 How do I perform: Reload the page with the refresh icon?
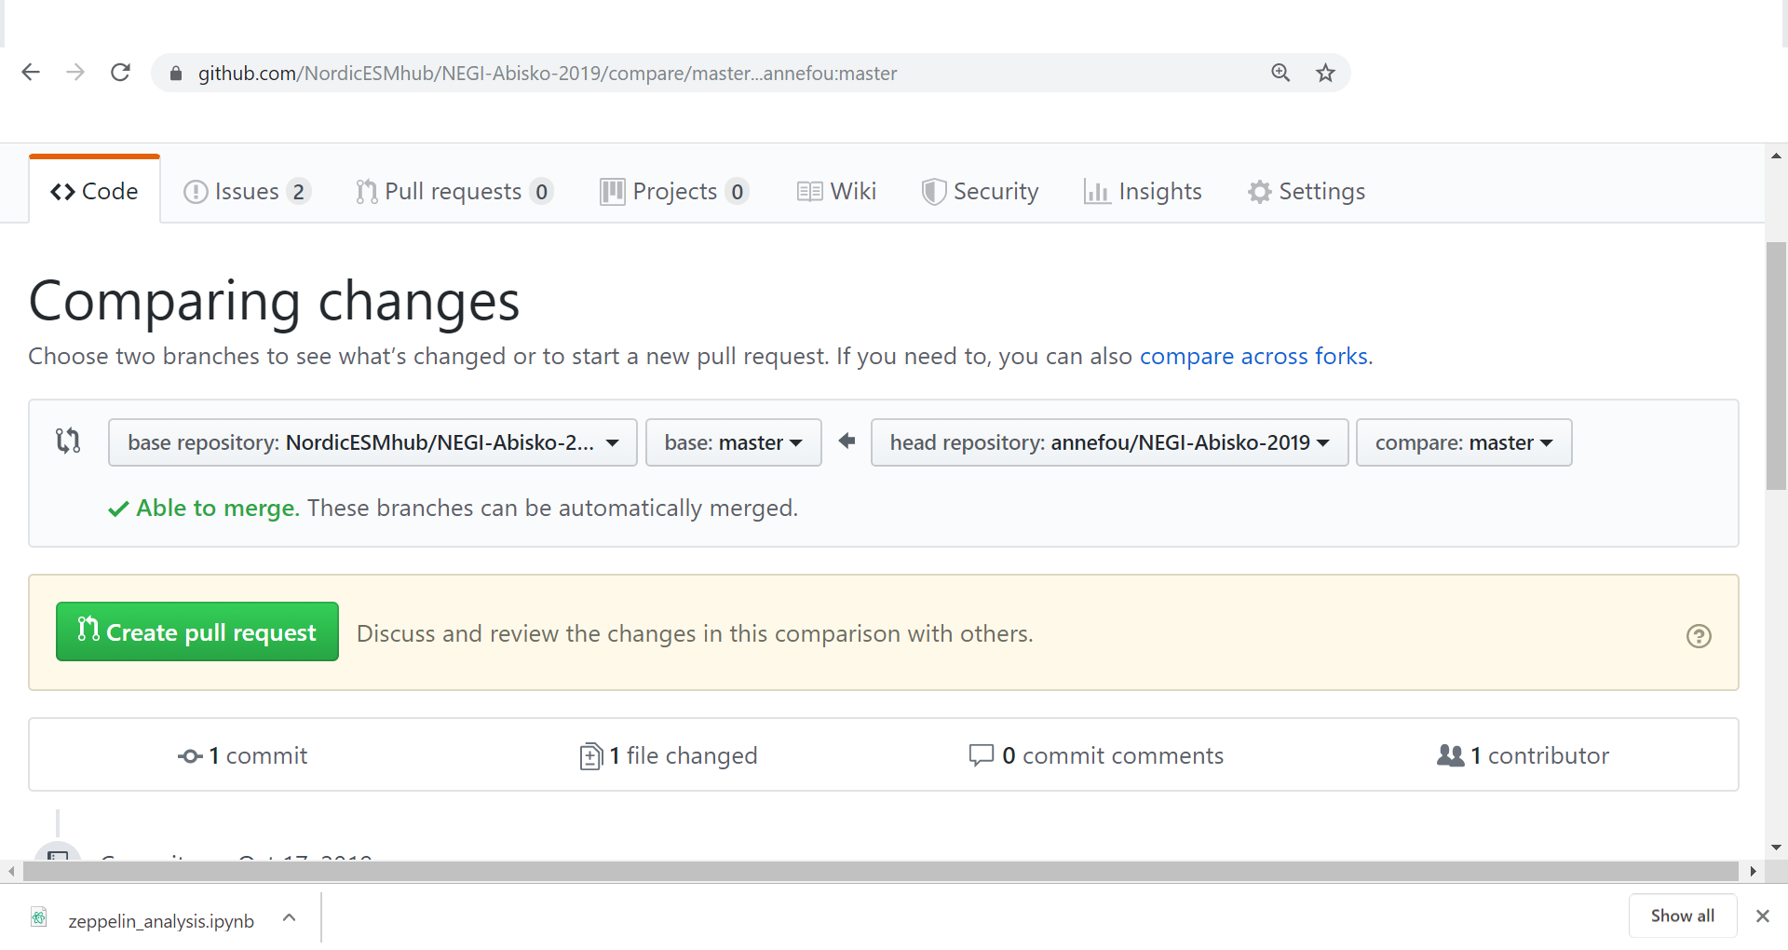coord(120,73)
